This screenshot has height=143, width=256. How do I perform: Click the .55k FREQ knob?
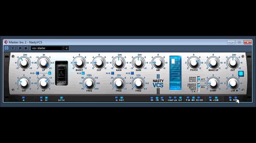point(119,83)
